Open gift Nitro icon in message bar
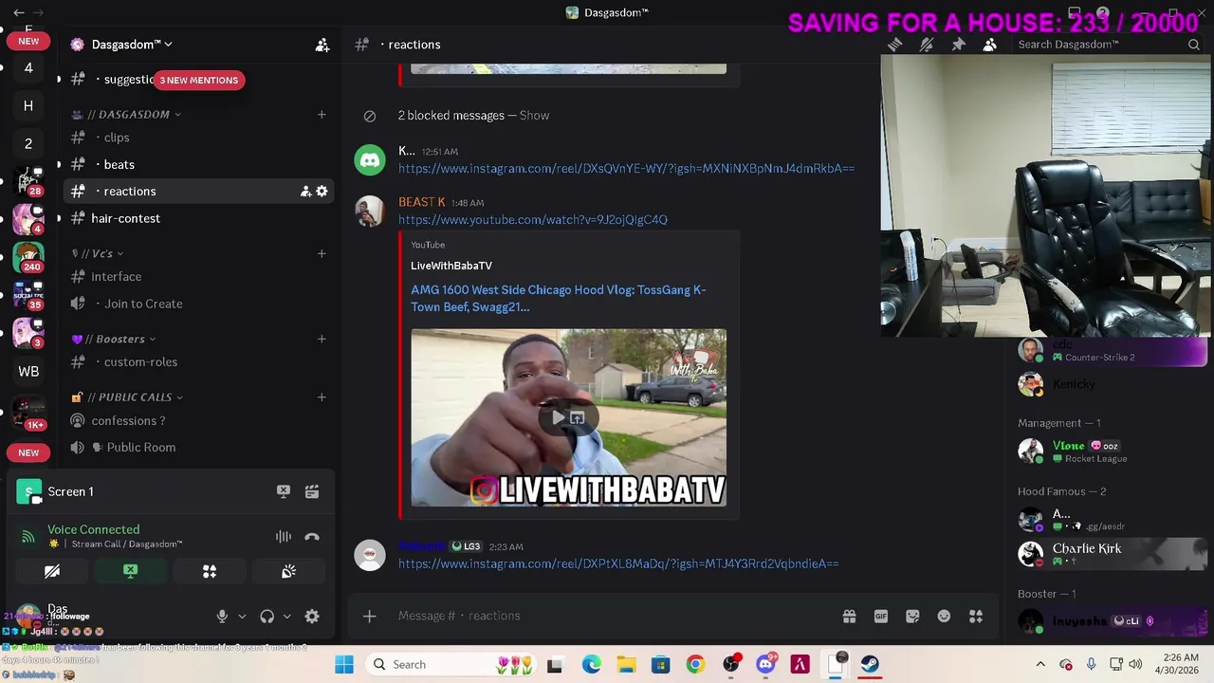Screen dimensions: 1214x683 pos(849,617)
